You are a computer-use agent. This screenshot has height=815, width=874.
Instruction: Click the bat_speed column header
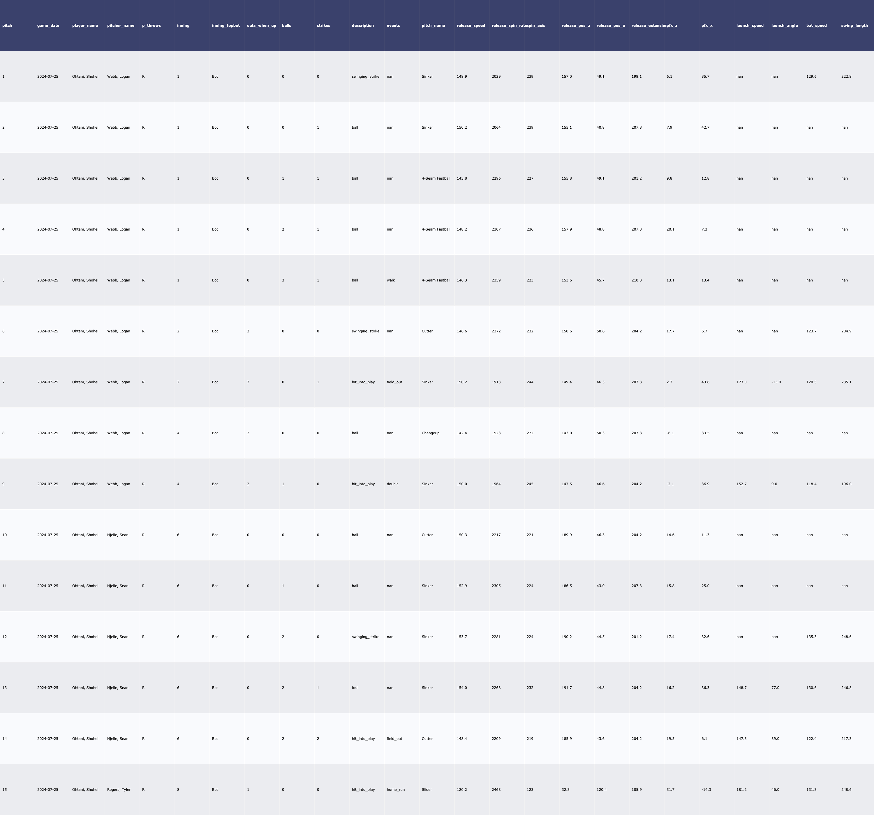point(816,26)
